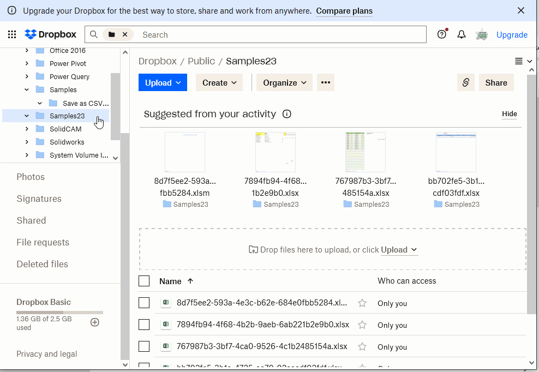
Task: Expand the System Volume folder
Action: pos(27,155)
